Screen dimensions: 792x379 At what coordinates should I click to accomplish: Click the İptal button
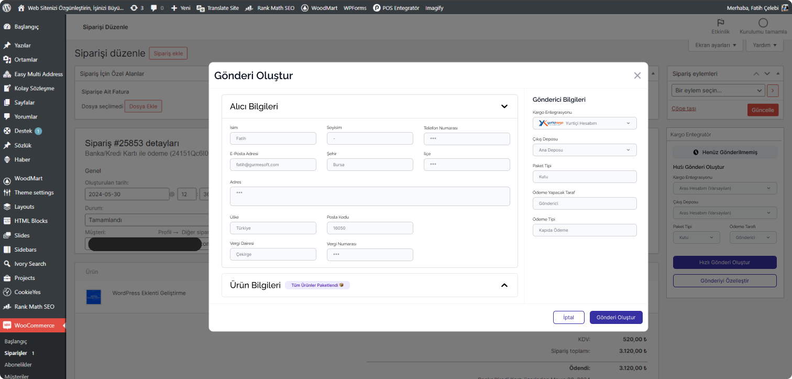(568, 317)
